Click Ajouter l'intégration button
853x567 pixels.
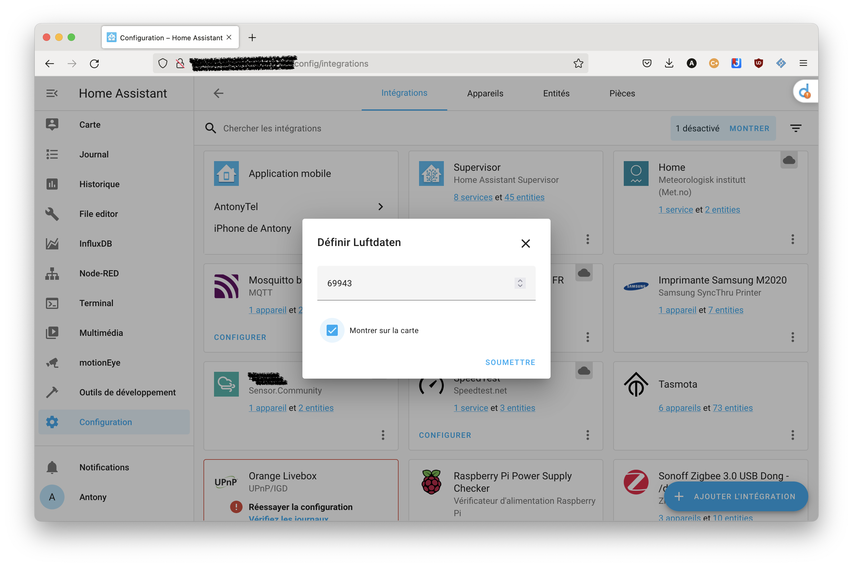[736, 496]
